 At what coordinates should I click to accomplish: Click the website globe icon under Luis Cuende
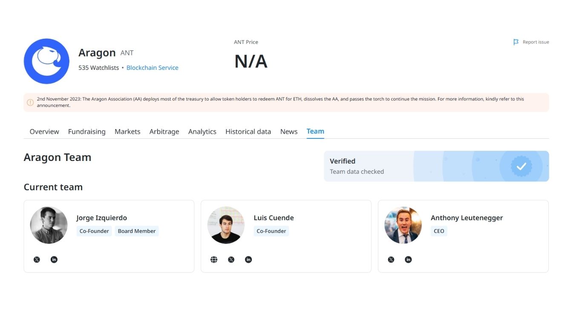[x=214, y=259]
